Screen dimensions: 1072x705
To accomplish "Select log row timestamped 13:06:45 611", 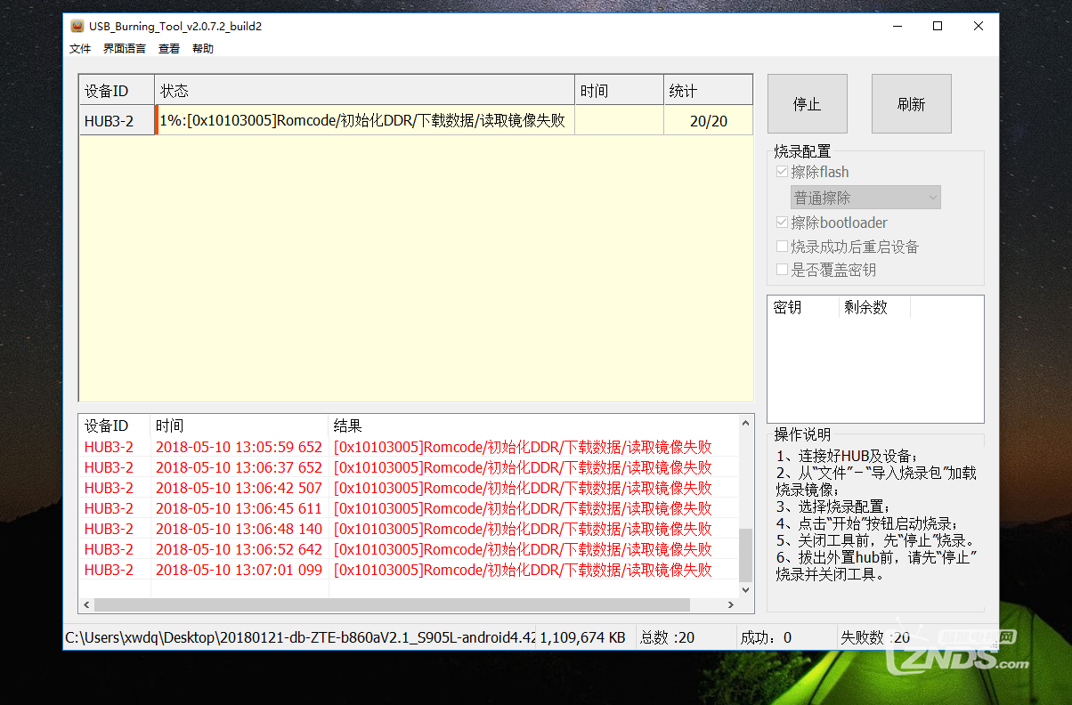I will click(410, 508).
